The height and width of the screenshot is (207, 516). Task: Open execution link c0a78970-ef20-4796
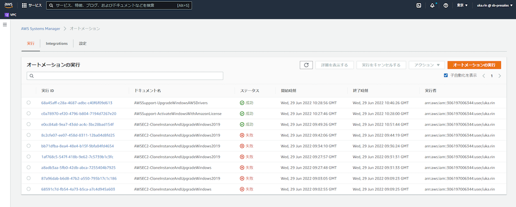pos(78,114)
